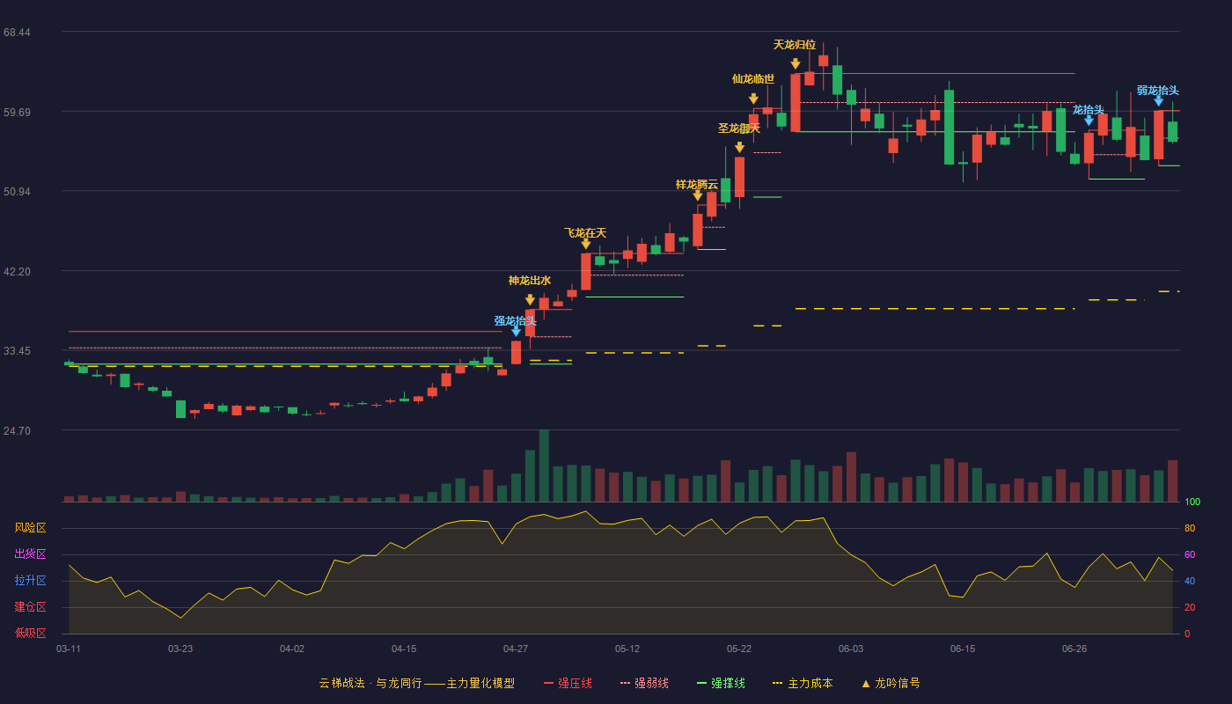Click the 50.94 price axis label
Screen dimensions: 1232x704
[17, 192]
